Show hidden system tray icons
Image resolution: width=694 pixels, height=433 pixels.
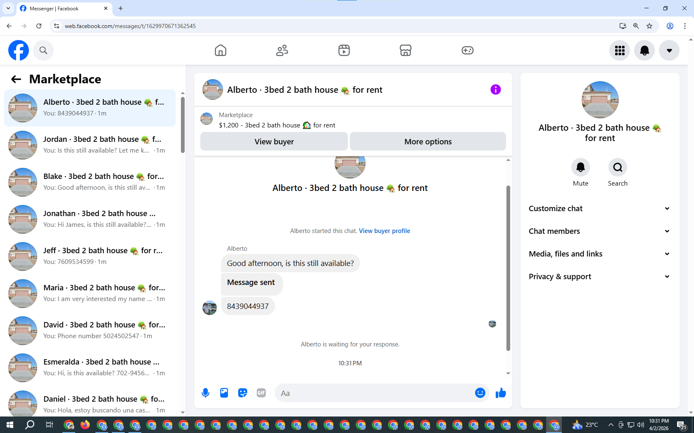click(611, 425)
